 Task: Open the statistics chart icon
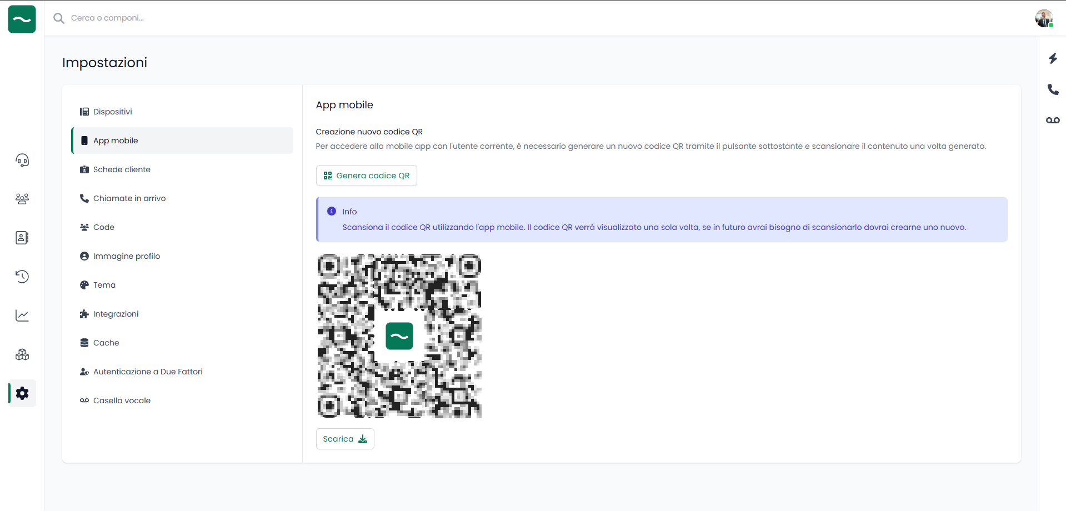pyautogui.click(x=22, y=315)
